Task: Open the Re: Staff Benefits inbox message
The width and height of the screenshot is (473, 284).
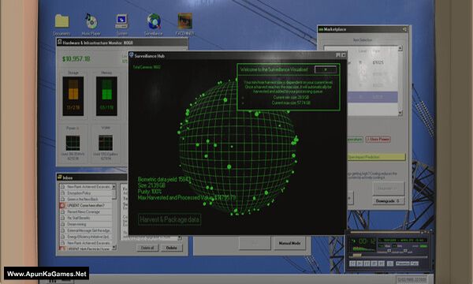Action: pyautogui.click(x=86, y=218)
